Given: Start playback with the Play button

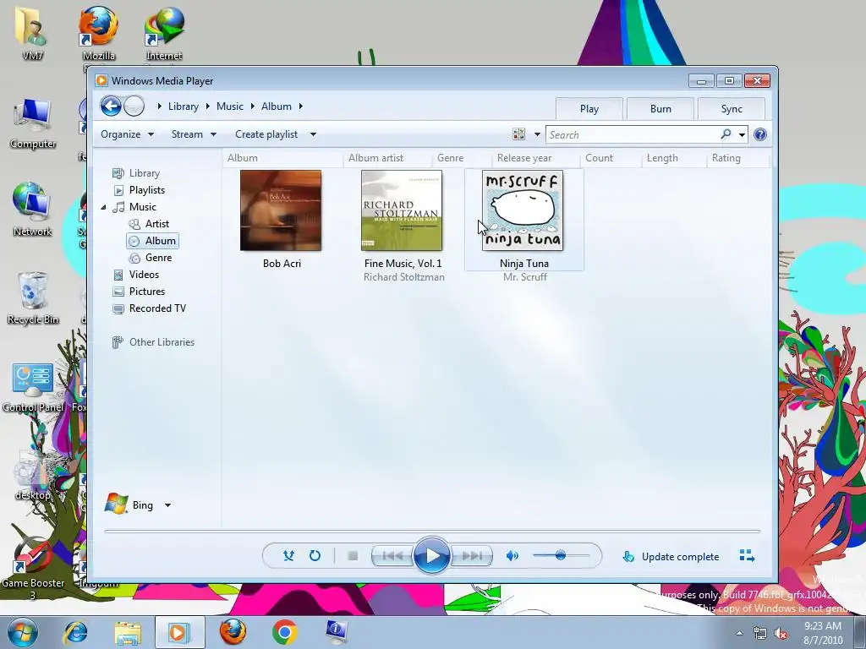Looking at the screenshot, I should pyautogui.click(x=431, y=556).
